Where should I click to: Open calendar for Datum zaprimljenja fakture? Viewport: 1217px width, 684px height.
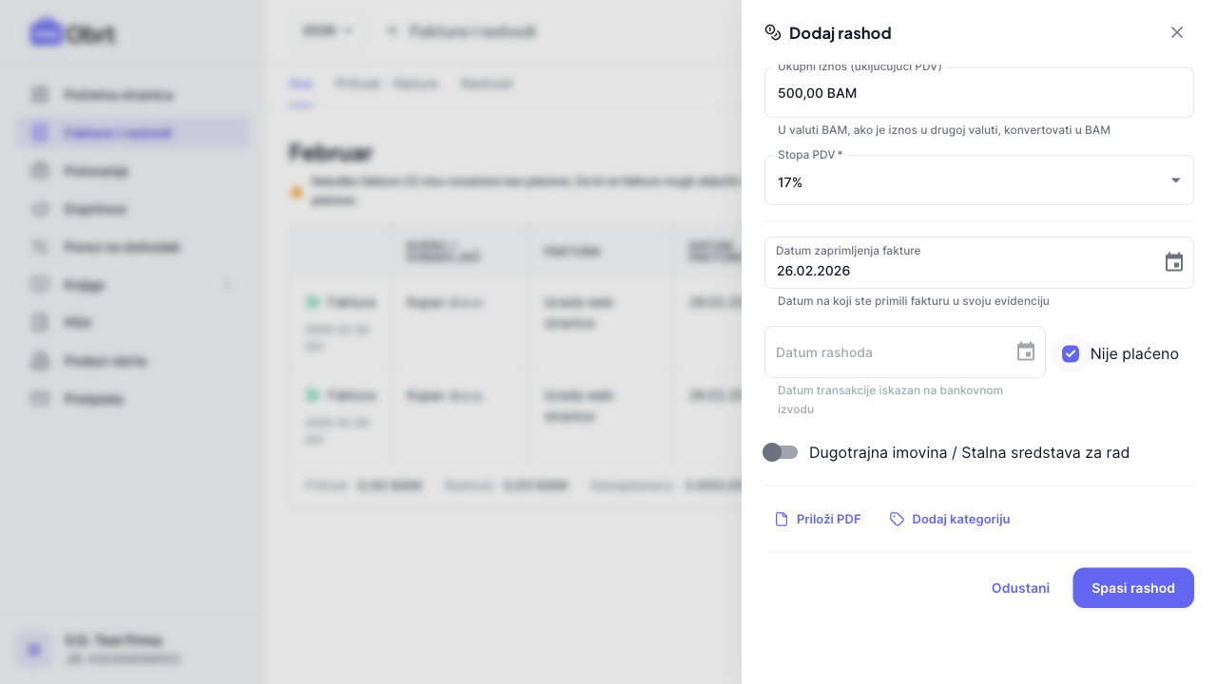click(x=1174, y=262)
